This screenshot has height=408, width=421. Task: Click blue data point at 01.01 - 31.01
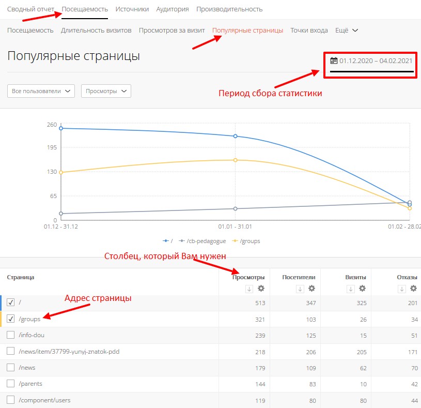235,137
